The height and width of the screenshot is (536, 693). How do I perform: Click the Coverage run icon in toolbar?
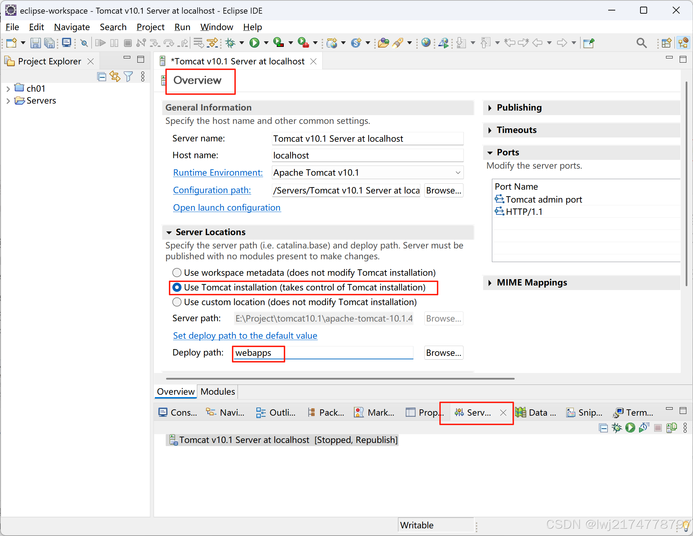click(279, 43)
